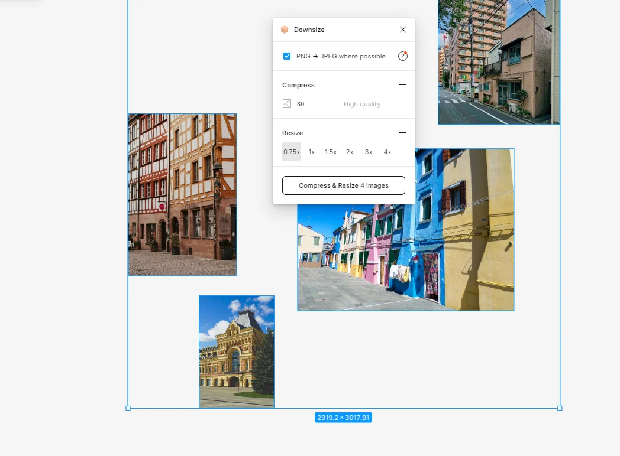This screenshot has width=620, height=456.
Task: Choose the 1.5x resize scale
Action: pos(331,152)
